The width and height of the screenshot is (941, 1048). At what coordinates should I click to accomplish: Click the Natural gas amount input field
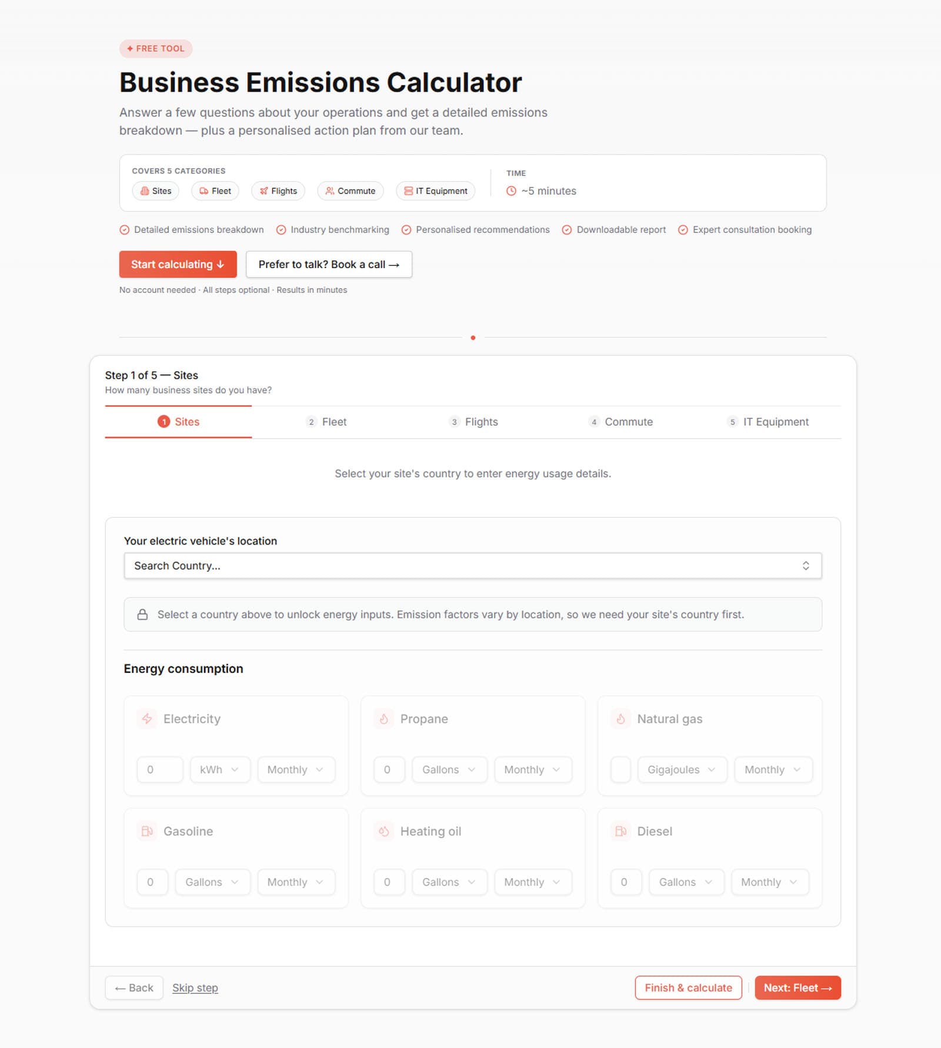(x=620, y=769)
